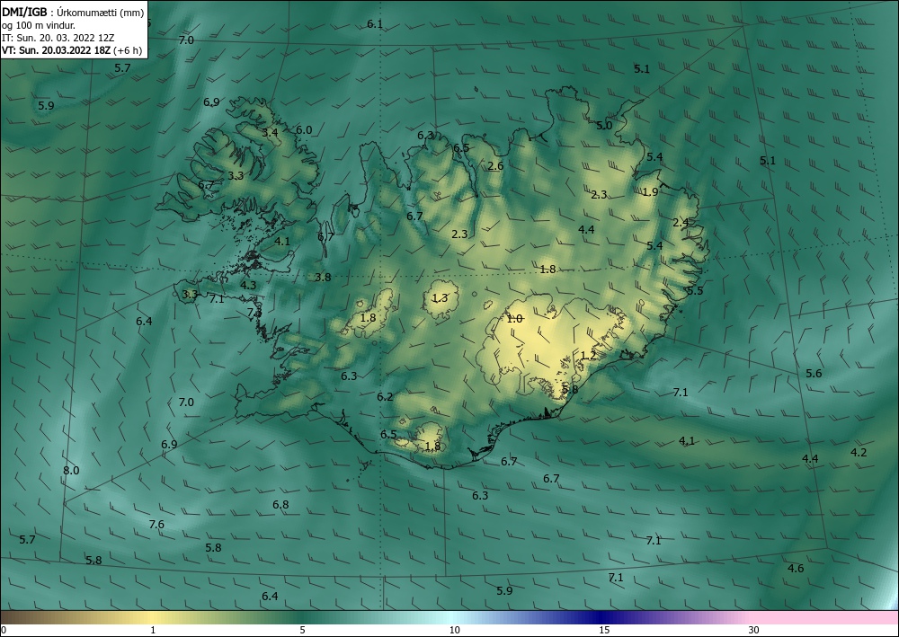This screenshot has height=637, width=899.
Task: Select the 'og 100 m vindur.' subtitle text
Action: click(x=39, y=25)
